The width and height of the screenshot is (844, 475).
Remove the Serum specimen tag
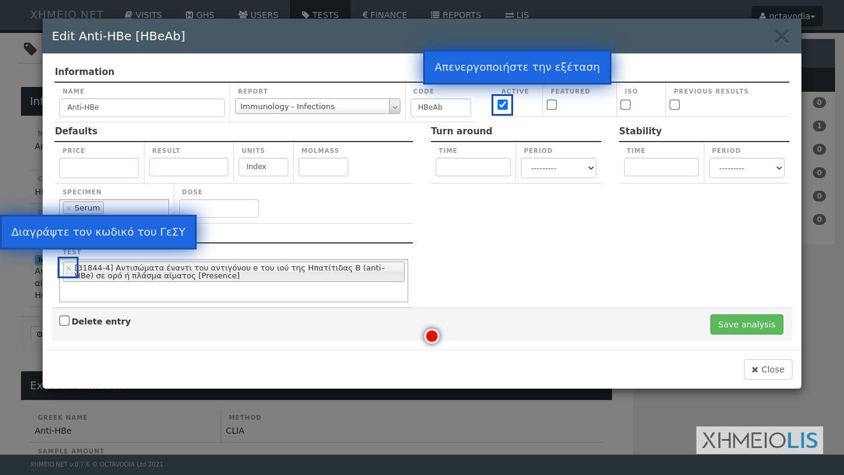pos(68,208)
